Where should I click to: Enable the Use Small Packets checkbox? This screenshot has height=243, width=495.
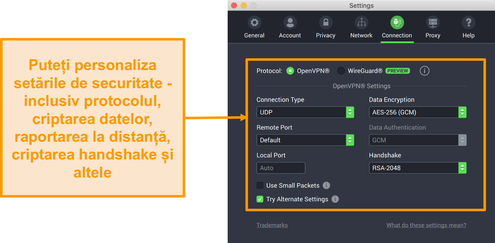tap(260, 186)
